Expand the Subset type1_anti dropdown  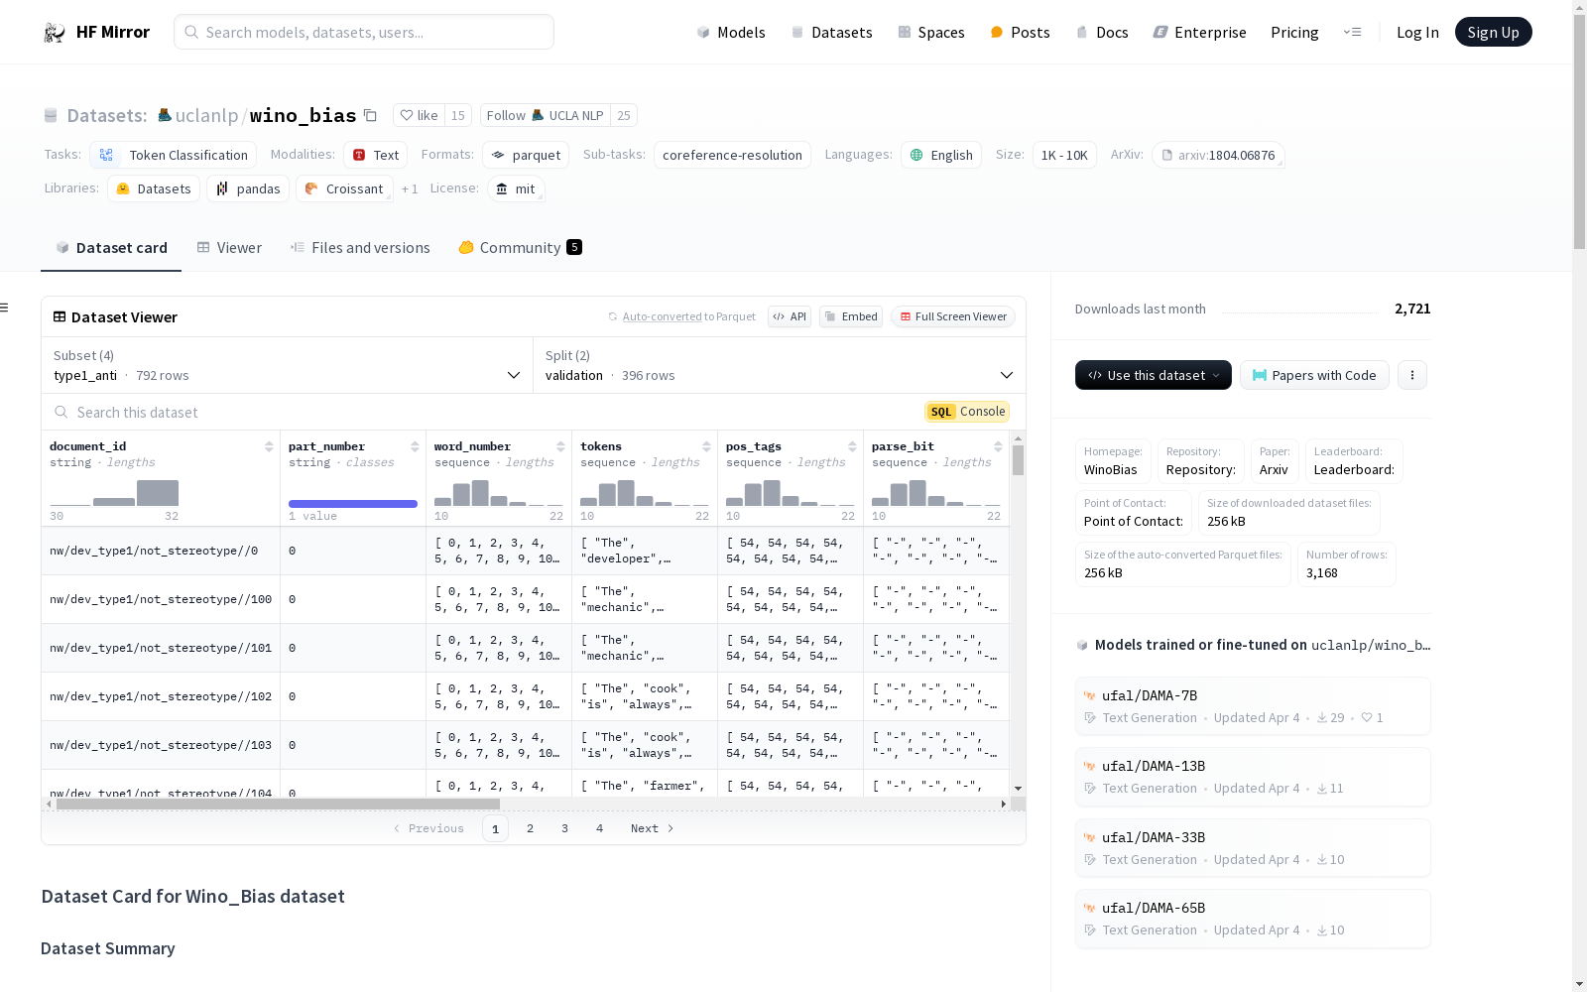287,365
